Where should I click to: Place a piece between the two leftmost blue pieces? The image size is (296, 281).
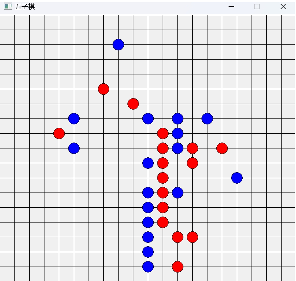(74, 133)
